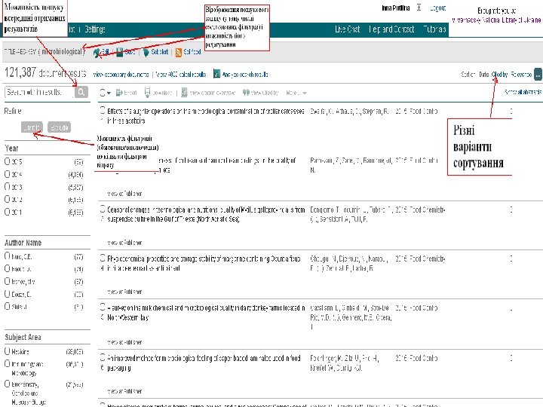Click the Exclude button
This screenshot has width=543, height=407.
(59, 127)
